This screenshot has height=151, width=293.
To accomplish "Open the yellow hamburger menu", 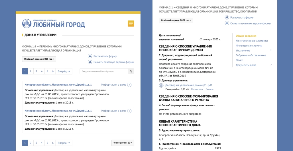I will pyautogui.click(x=131, y=24).
